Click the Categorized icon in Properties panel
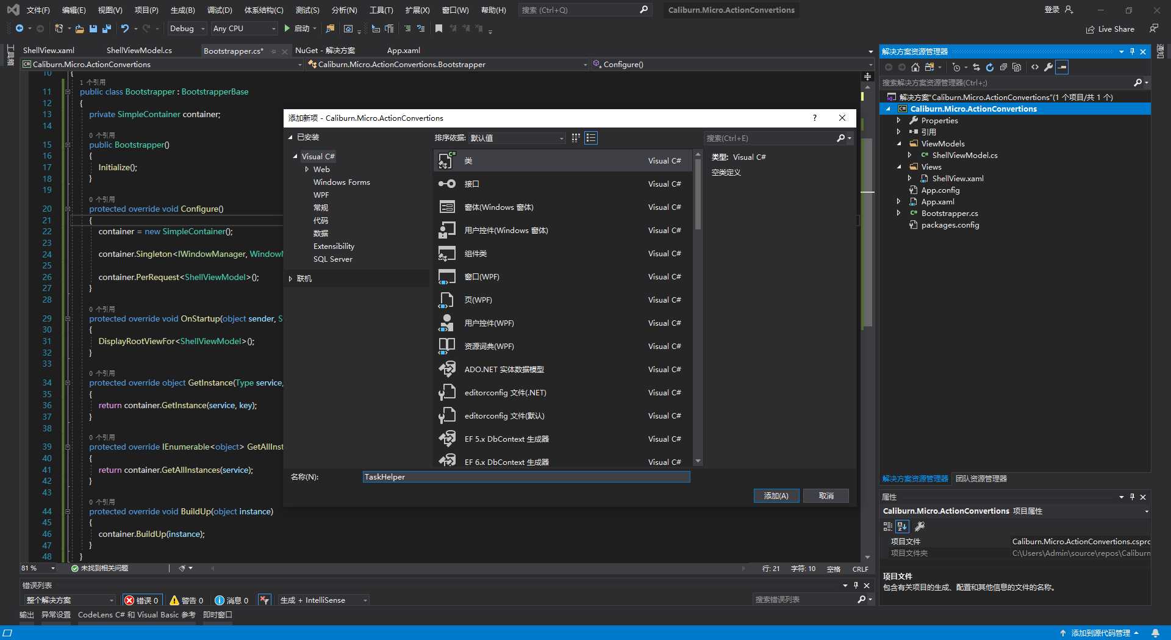This screenshot has width=1171, height=640. pos(888,526)
